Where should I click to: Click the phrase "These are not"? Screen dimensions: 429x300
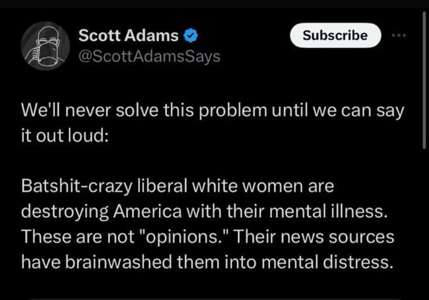(x=78, y=236)
